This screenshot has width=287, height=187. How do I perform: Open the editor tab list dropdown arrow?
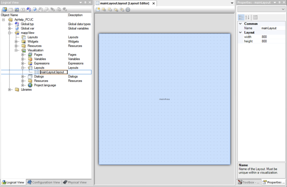tap(232, 3)
